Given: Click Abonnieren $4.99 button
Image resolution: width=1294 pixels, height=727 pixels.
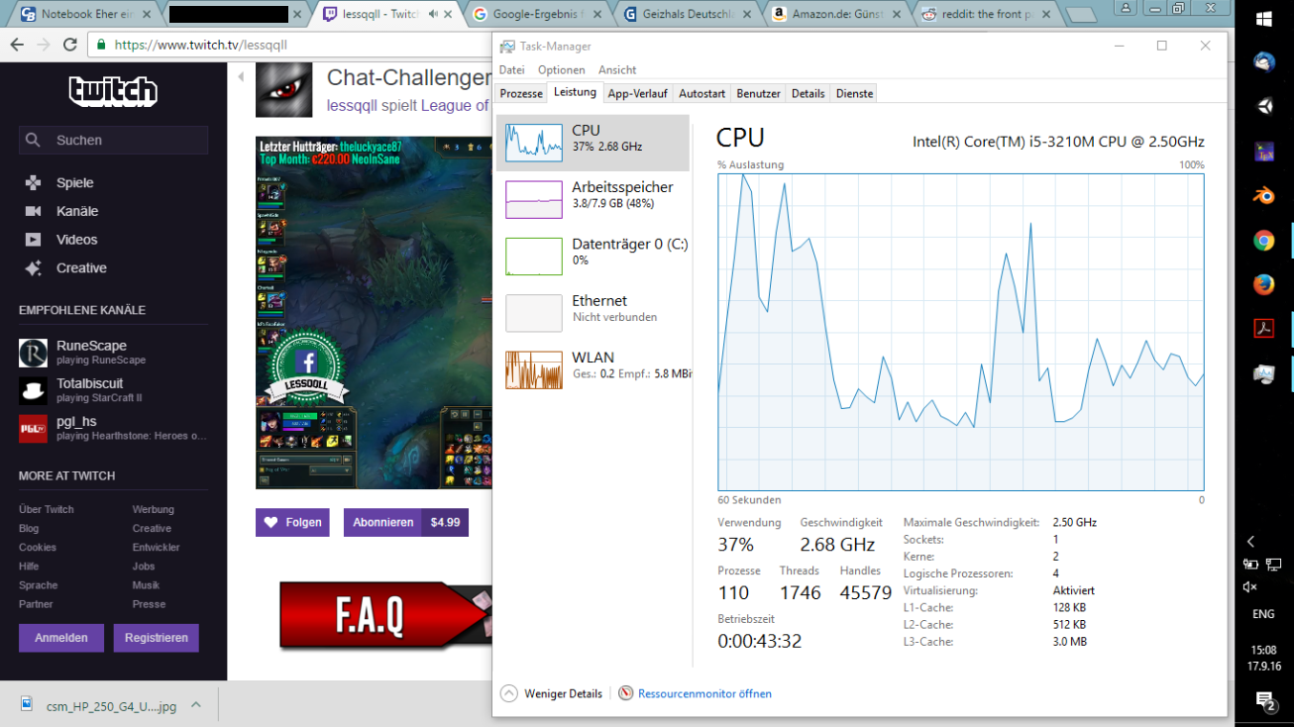Looking at the screenshot, I should (406, 522).
